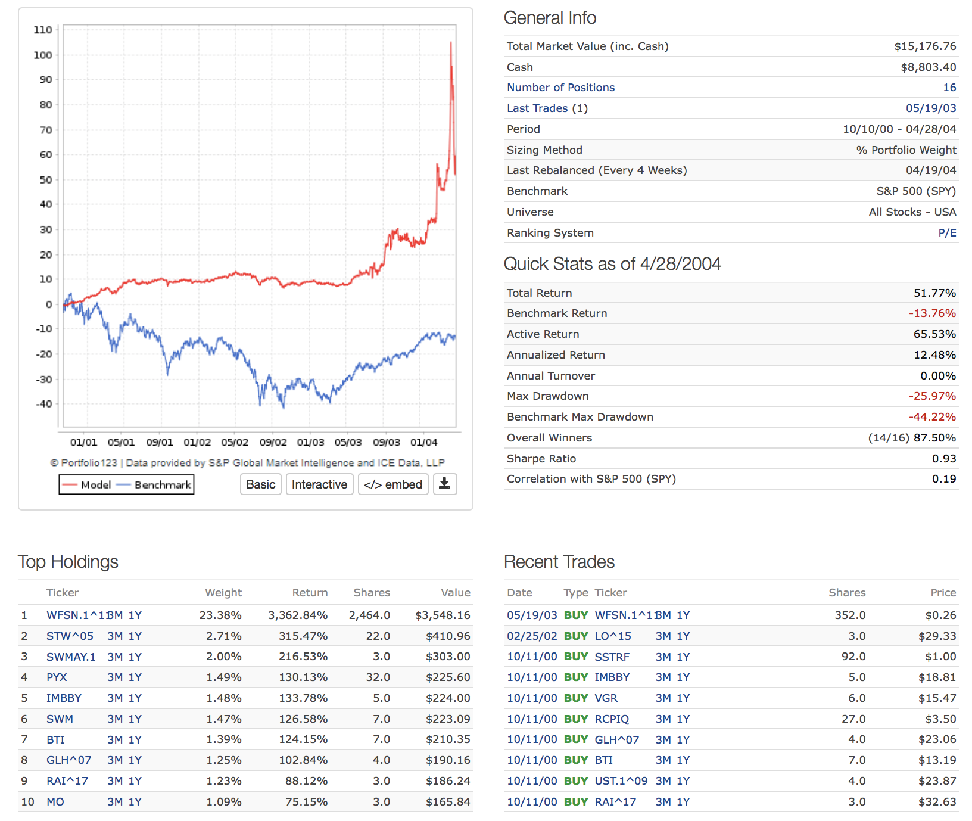Image resolution: width=972 pixels, height=821 pixels.
Task: Open the 02/25/02 trade date link
Action: pos(532,636)
